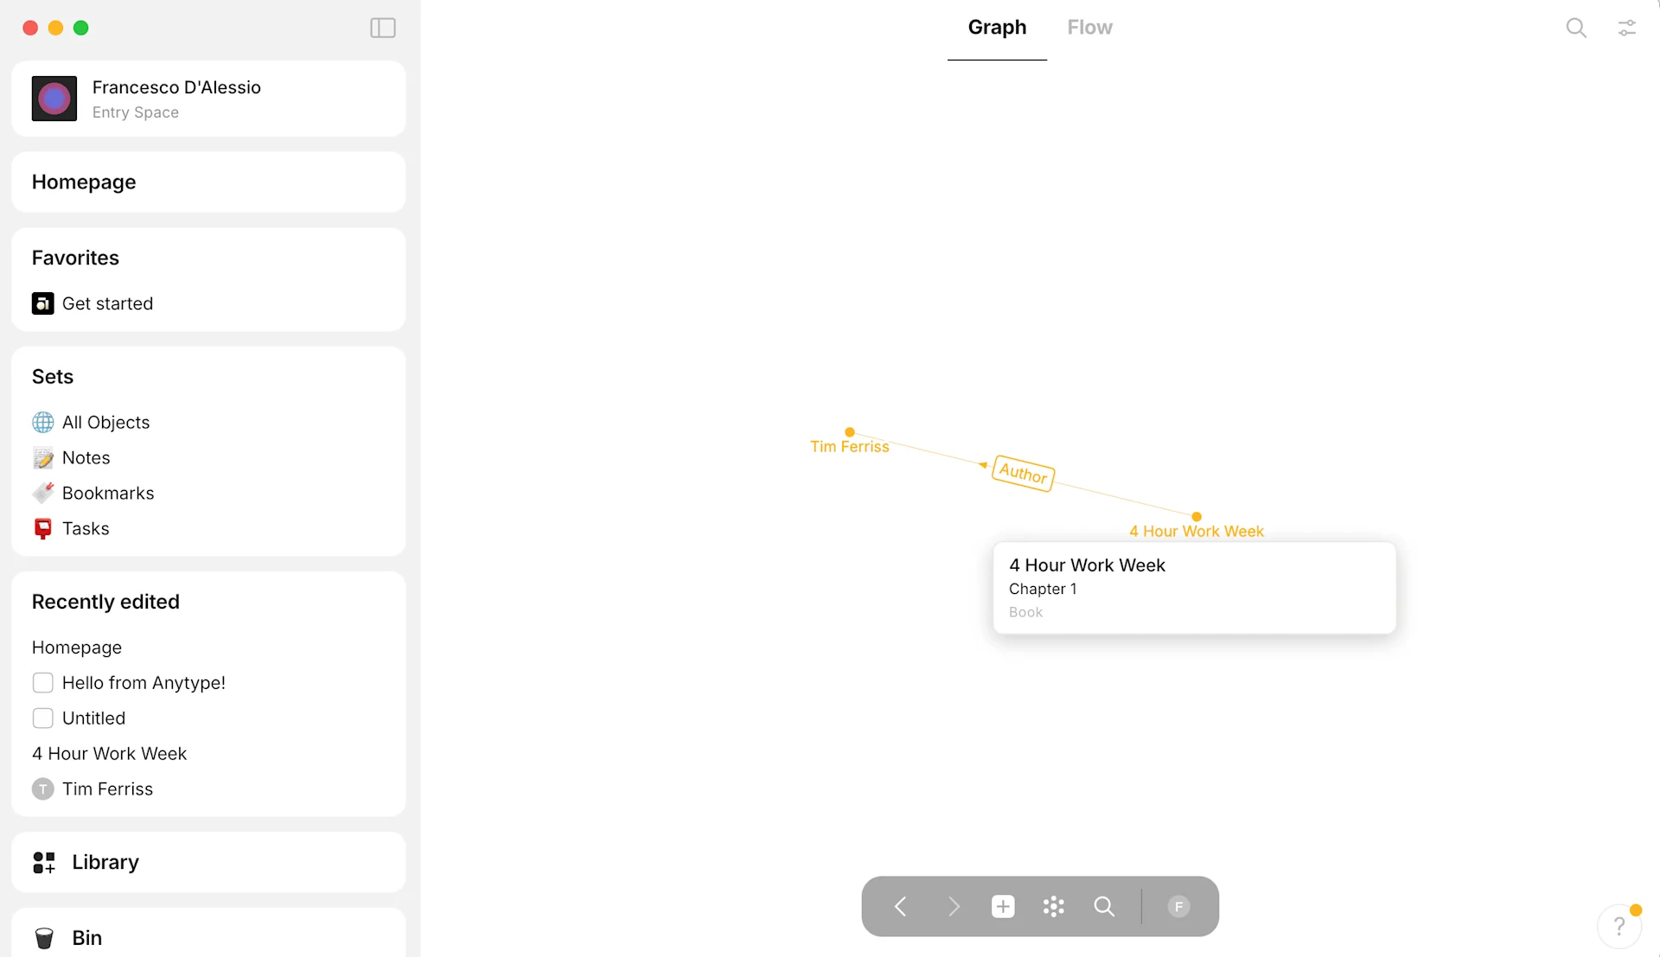Select the All Objects globe icon
The image size is (1660, 957).
[44, 422]
